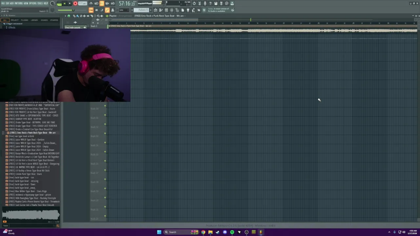Select '[FREE] NBA Youngboy Type Beat - Dummy Freestyle'
The image size is (420, 236).
click(32, 198)
